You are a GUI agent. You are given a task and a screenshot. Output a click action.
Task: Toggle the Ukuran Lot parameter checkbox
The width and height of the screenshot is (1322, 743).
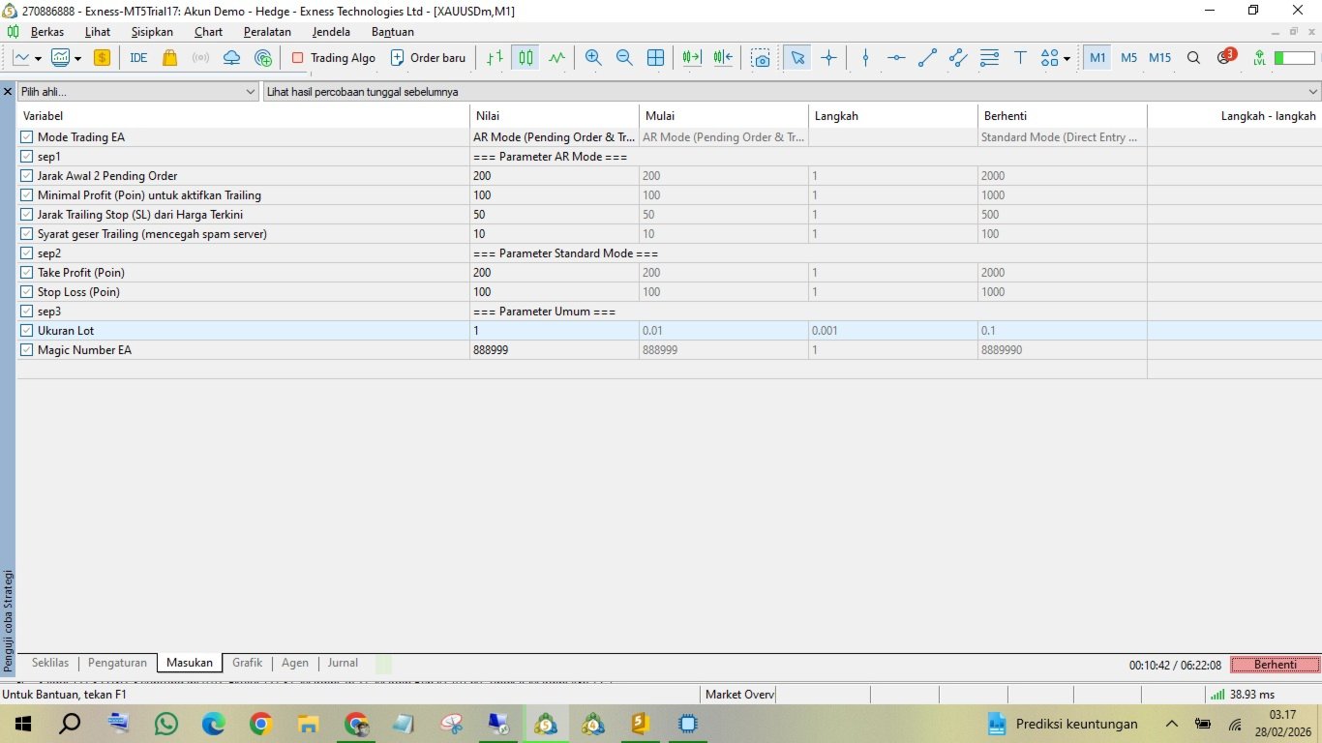27,331
